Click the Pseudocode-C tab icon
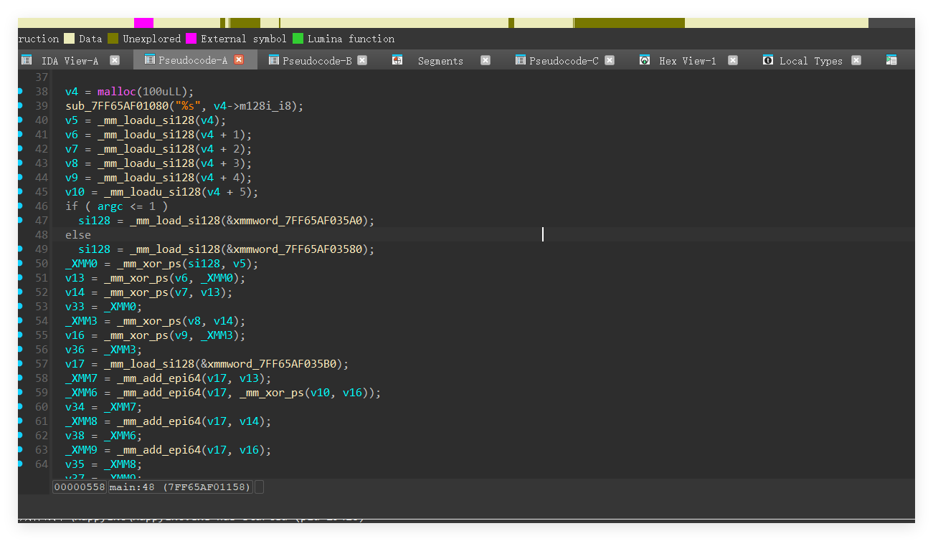The width and height of the screenshot is (933, 541). (521, 60)
